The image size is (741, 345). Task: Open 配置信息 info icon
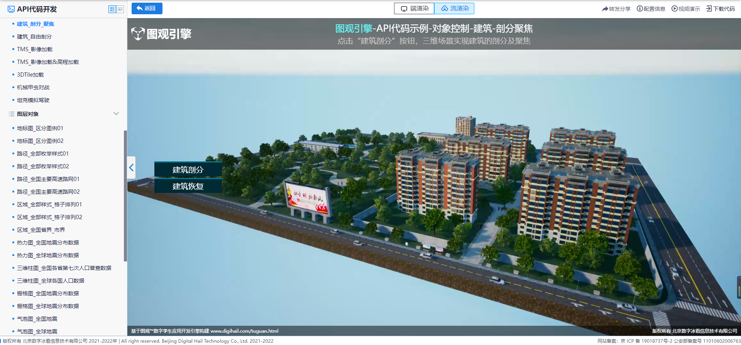(x=640, y=8)
